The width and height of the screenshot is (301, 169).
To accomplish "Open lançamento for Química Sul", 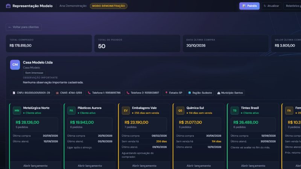I will (199, 166).
